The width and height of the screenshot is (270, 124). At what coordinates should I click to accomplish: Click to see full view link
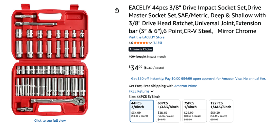(x=50, y=120)
